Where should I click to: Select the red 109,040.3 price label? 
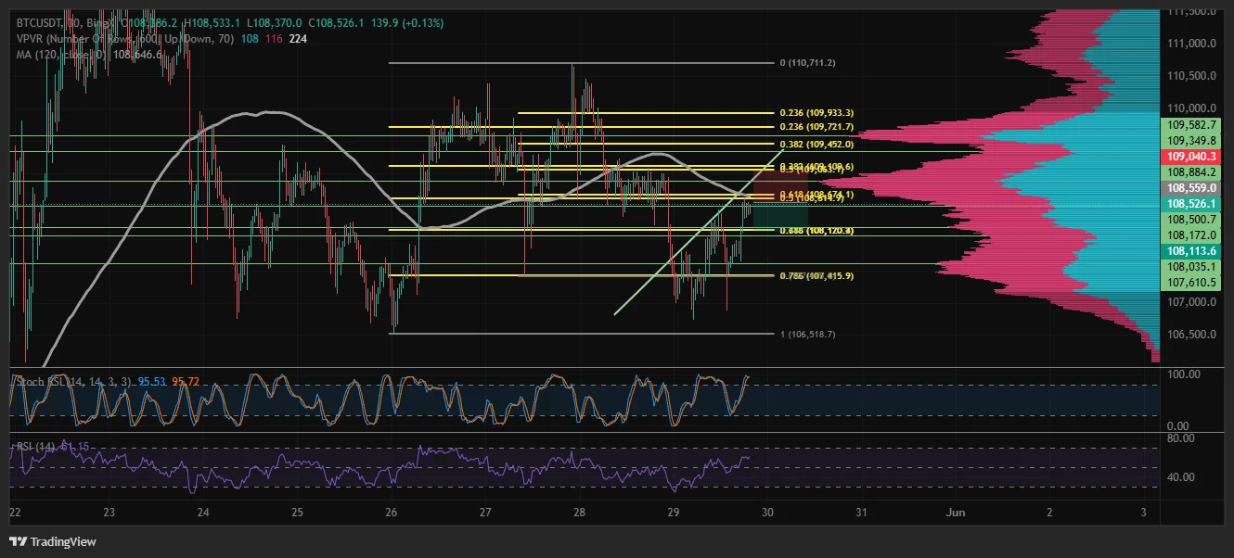[x=1191, y=157]
